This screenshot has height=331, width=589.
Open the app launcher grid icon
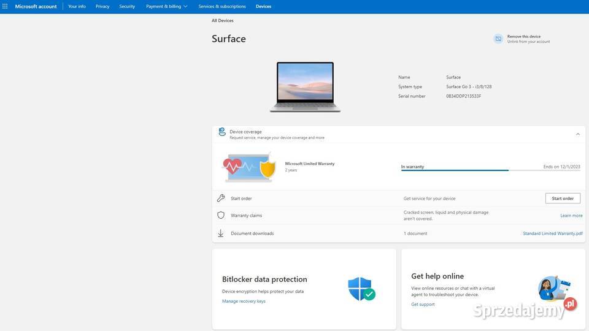5,6
